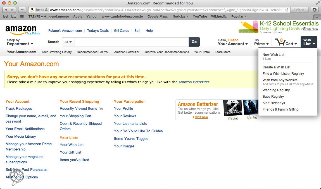Screen dimensions: 321x189
Task: Open a new tab with the plus icon
Action: click(22, 9)
